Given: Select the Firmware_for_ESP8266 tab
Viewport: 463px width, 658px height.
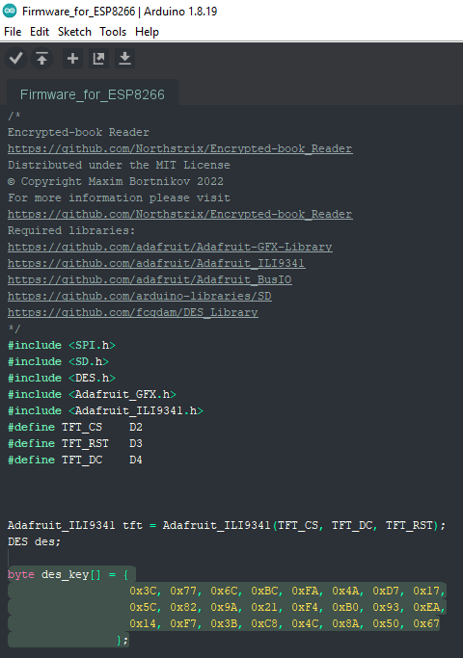Looking at the screenshot, I should click(x=93, y=94).
